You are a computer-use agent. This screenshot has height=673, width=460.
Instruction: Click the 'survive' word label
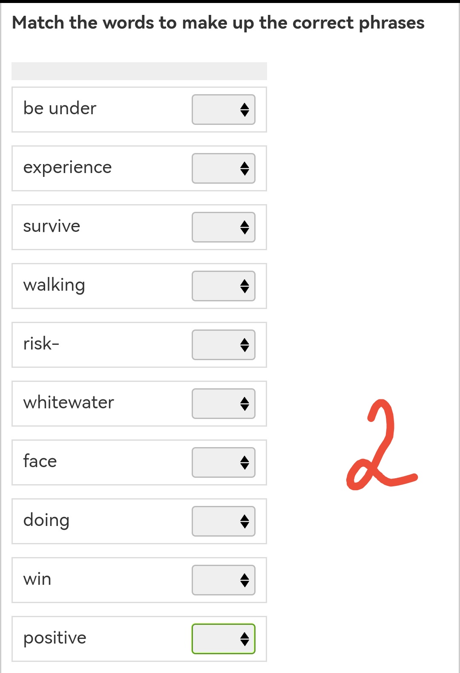click(52, 226)
